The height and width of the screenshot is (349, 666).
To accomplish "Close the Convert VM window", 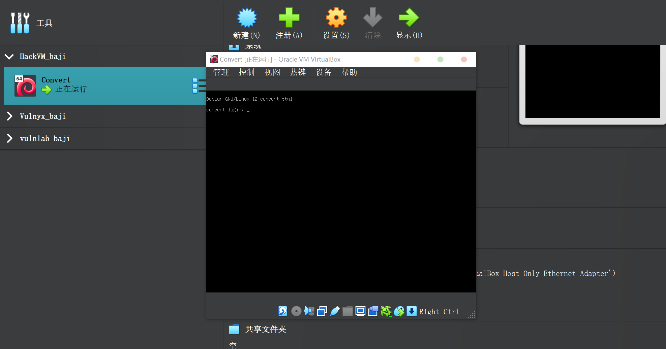I will click(x=464, y=60).
